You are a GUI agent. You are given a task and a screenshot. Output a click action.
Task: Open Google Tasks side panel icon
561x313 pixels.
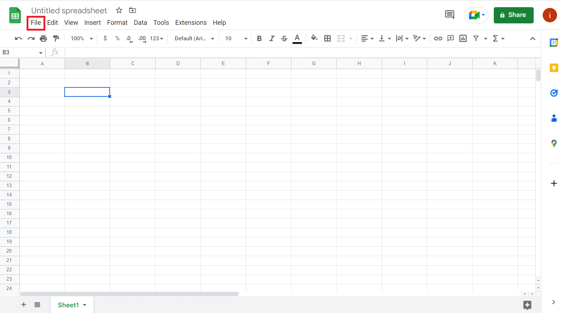554,93
